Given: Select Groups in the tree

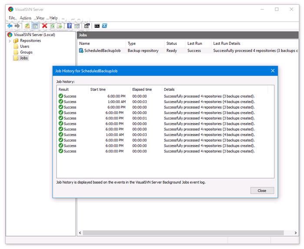Looking at the screenshot, I should (26, 52).
